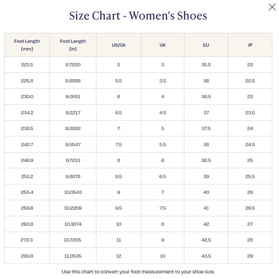Select the 10.2209 inch foot length cell

73,208
